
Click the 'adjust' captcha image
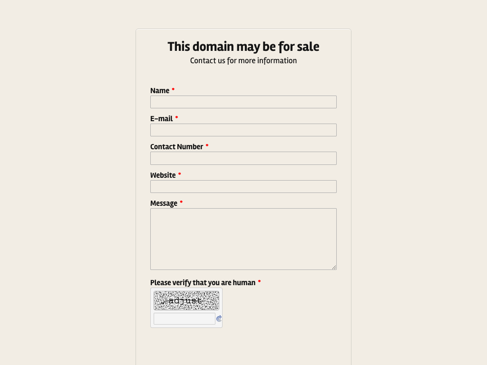point(186,300)
